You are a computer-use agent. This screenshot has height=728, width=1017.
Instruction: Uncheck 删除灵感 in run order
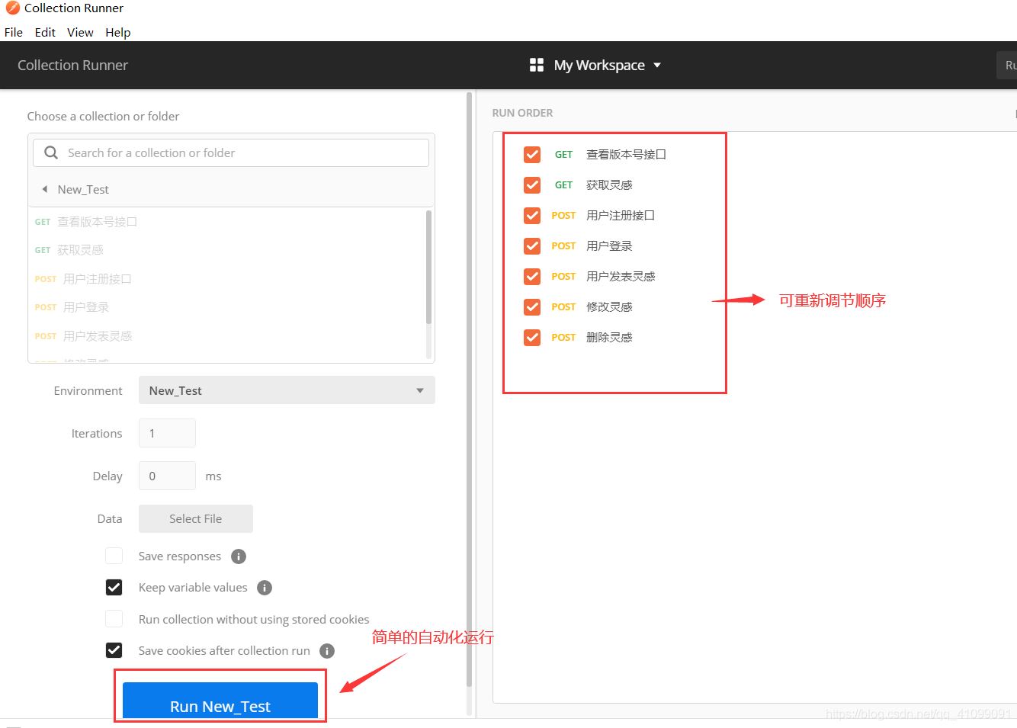pyautogui.click(x=532, y=338)
